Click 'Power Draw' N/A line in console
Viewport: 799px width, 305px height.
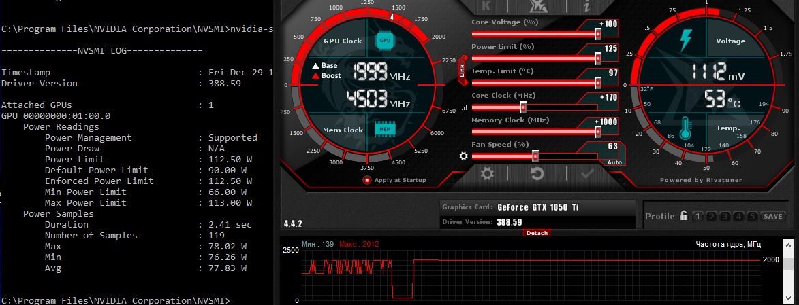coord(134,149)
